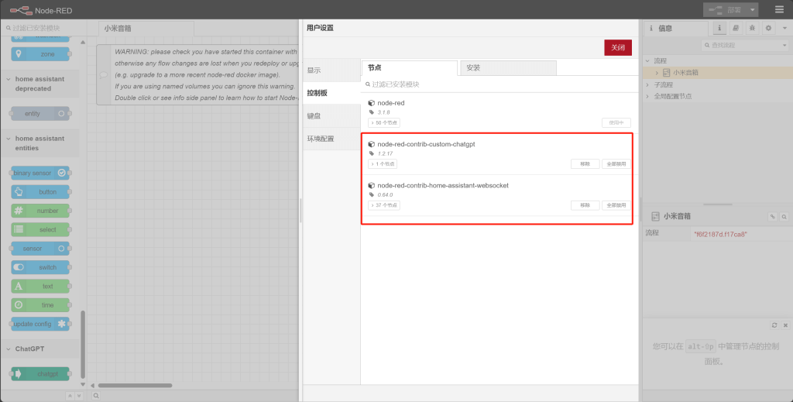Select the zone palette node
The height and width of the screenshot is (402, 793).
point(40,54)
